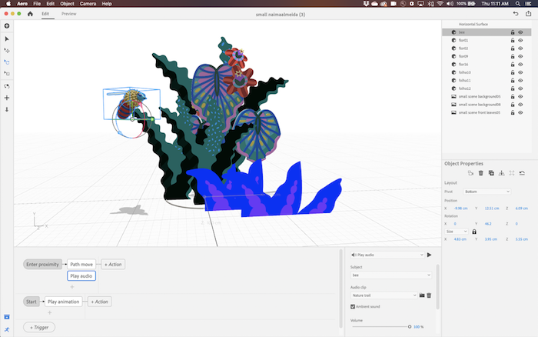538x337 pixels.
Task: Edit the Position X value
Action: pos(461,209)
